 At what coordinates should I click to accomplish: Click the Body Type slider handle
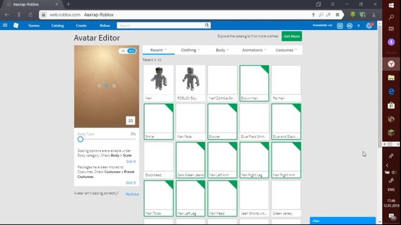tap(81, 139)
